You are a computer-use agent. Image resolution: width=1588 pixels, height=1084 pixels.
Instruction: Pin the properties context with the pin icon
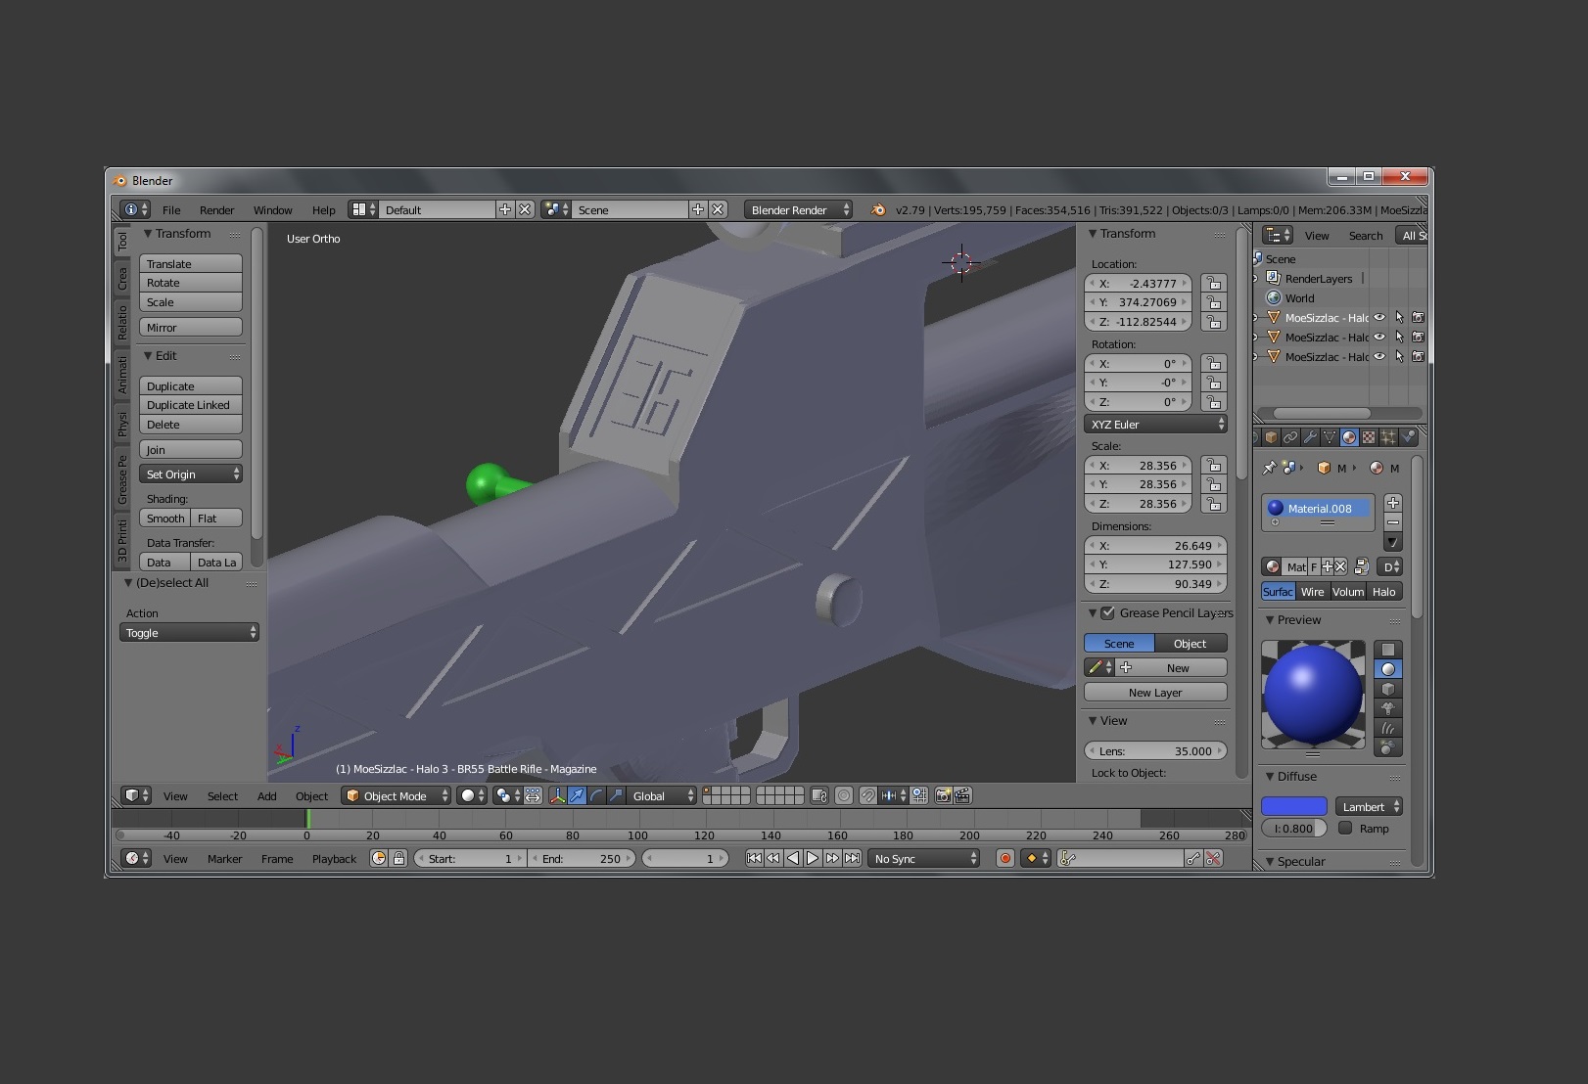click(1270, 468)
